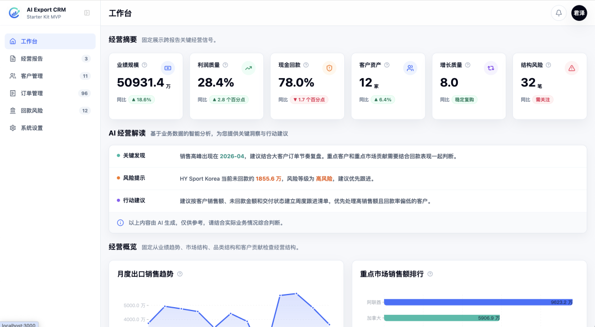Click the gear icon beside 系统设置
The width and height of the screenshot is (595, 327).
(x=13, y=128)
